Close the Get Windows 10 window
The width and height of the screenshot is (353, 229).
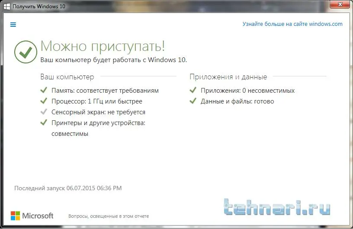click(x=340, y=4)
